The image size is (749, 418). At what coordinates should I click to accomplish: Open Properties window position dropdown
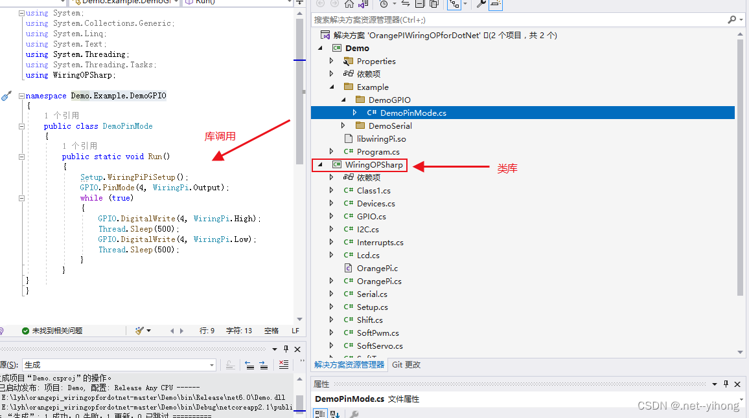point(715,384)
